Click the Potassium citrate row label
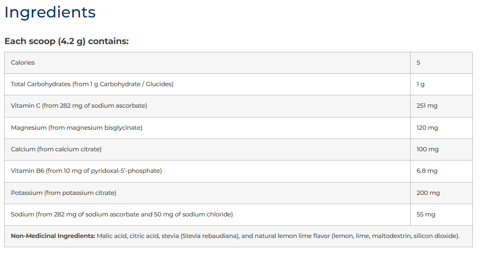This screenshot has width=483, height=258. (63, 193)
